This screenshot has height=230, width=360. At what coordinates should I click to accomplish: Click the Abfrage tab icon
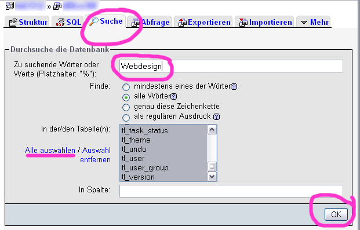pos(135,23)
